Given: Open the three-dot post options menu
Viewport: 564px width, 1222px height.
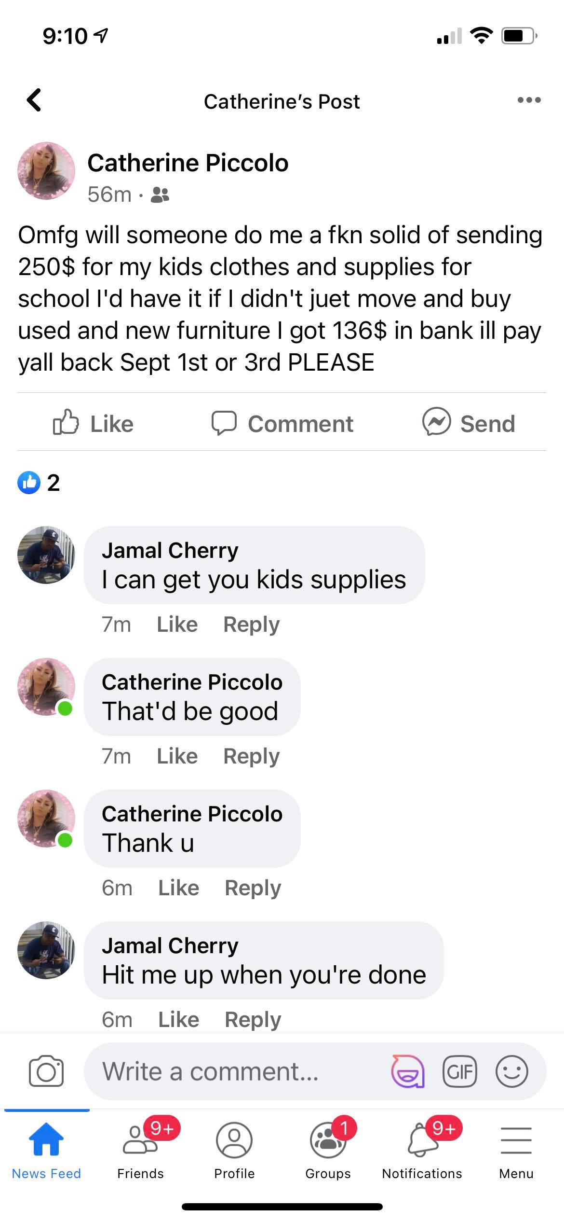Looking at the screenshot, I should click(x=529, y=100).
